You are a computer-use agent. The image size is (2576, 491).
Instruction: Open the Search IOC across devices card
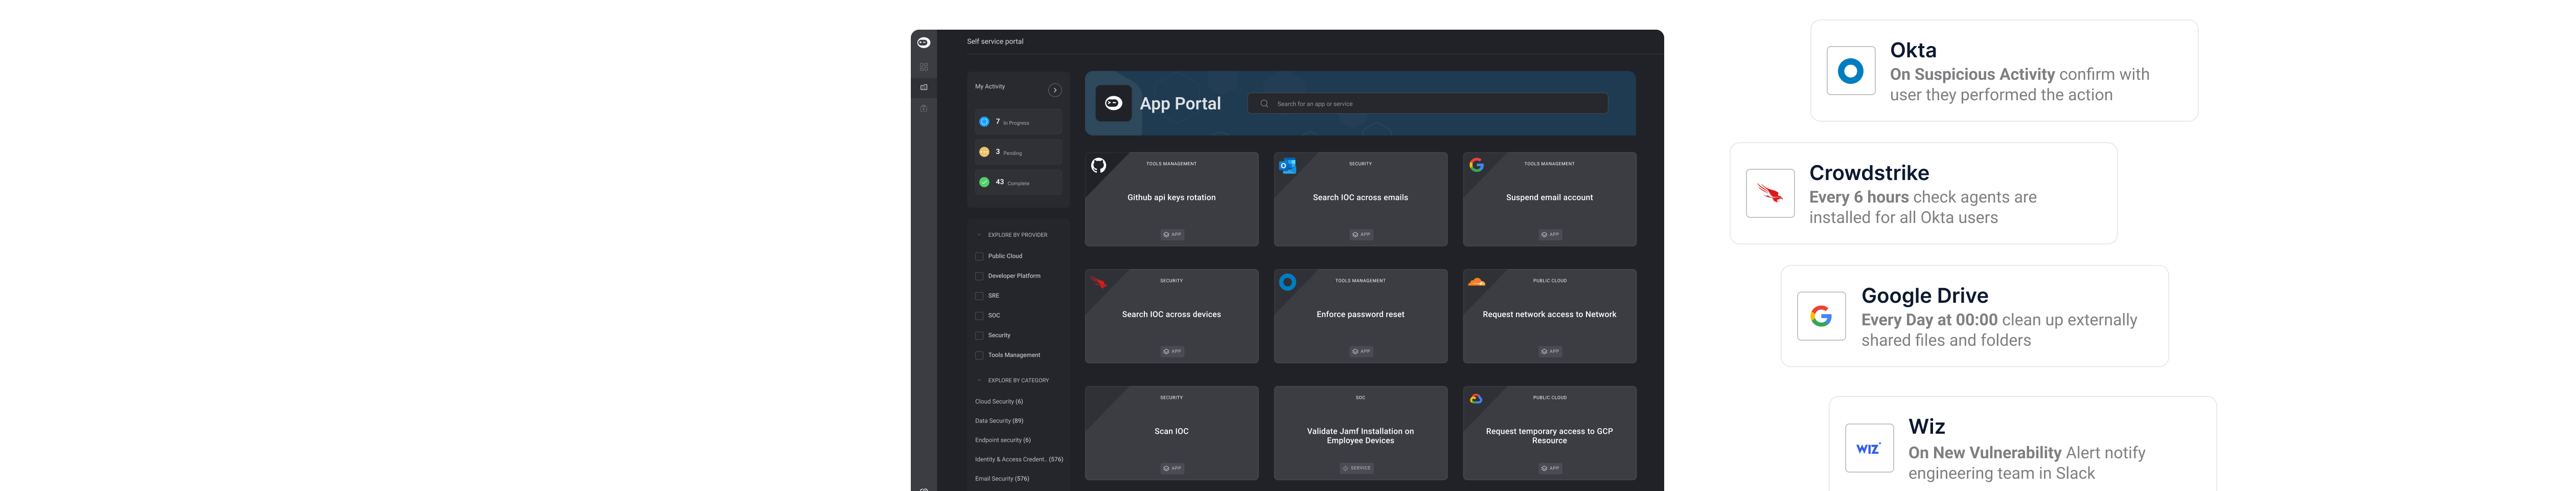tap(1172, 316)
